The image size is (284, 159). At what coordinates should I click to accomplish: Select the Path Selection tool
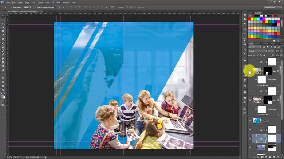pos(3,78)
